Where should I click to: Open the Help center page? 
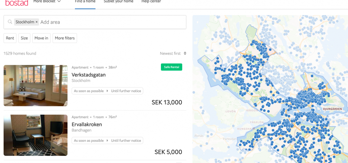151,1
